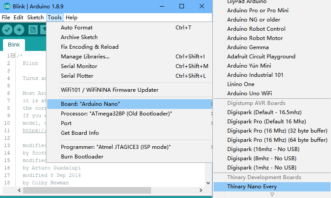Expand Programmer: Atmel JTAGICE3 submenu

point(130,147)
